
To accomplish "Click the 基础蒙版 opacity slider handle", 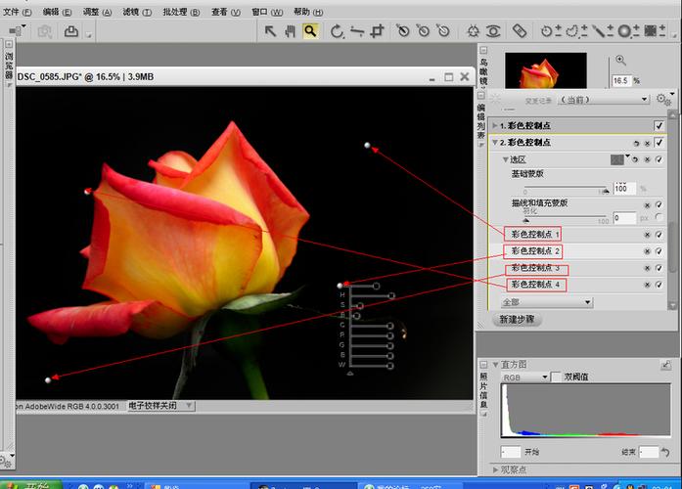I will 606,191.
